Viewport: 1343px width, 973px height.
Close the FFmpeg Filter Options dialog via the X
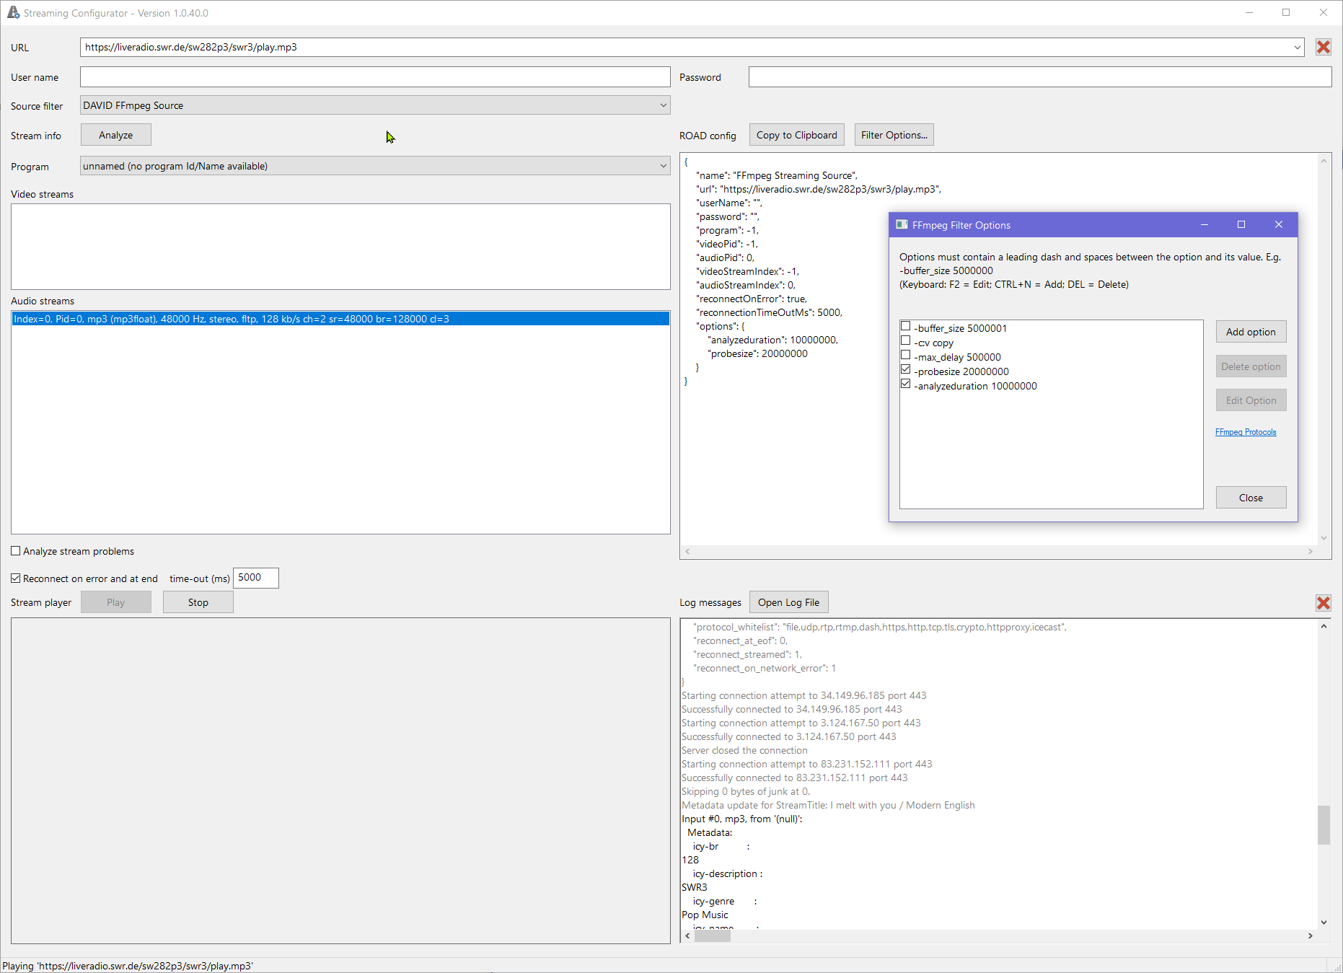point(1278,225)
